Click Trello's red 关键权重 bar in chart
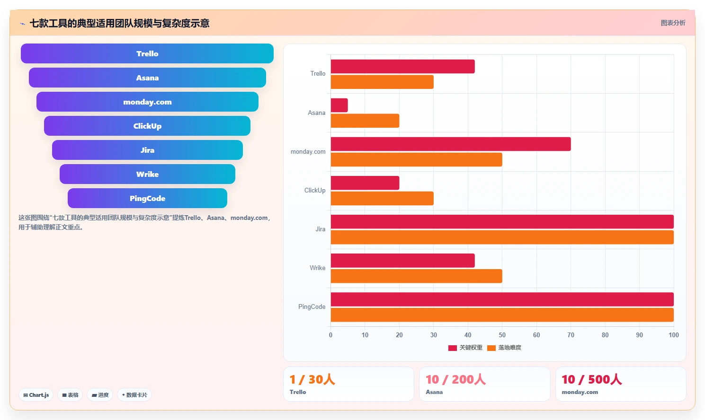Screen dimensions: 705x420 point(402,67)
